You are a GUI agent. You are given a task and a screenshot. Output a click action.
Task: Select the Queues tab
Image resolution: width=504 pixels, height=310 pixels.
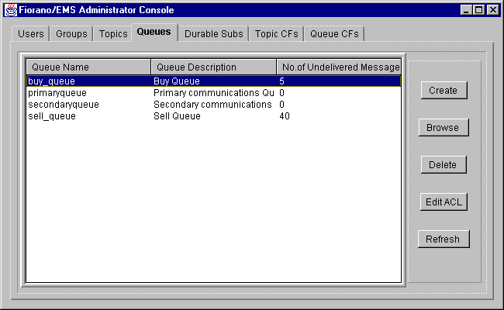pos(154,33)
